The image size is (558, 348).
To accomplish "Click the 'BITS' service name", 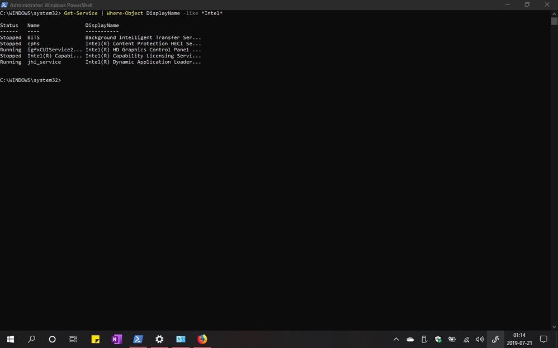I will click(34, 37).
